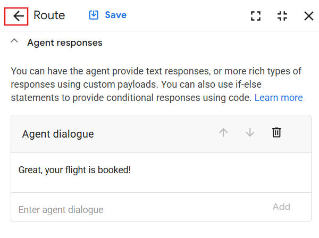Select the 'Great, your flight is booked!' text
Screen dimensions: 319x238
tap(74, 170)
